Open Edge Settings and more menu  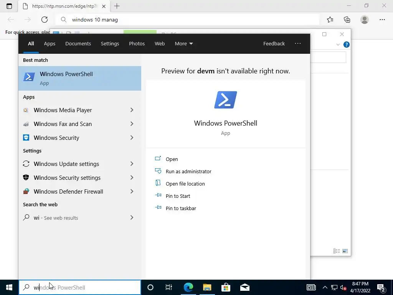tap(382, 20)
